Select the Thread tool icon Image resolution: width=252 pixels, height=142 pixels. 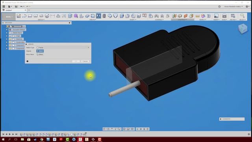pos(104,16)
